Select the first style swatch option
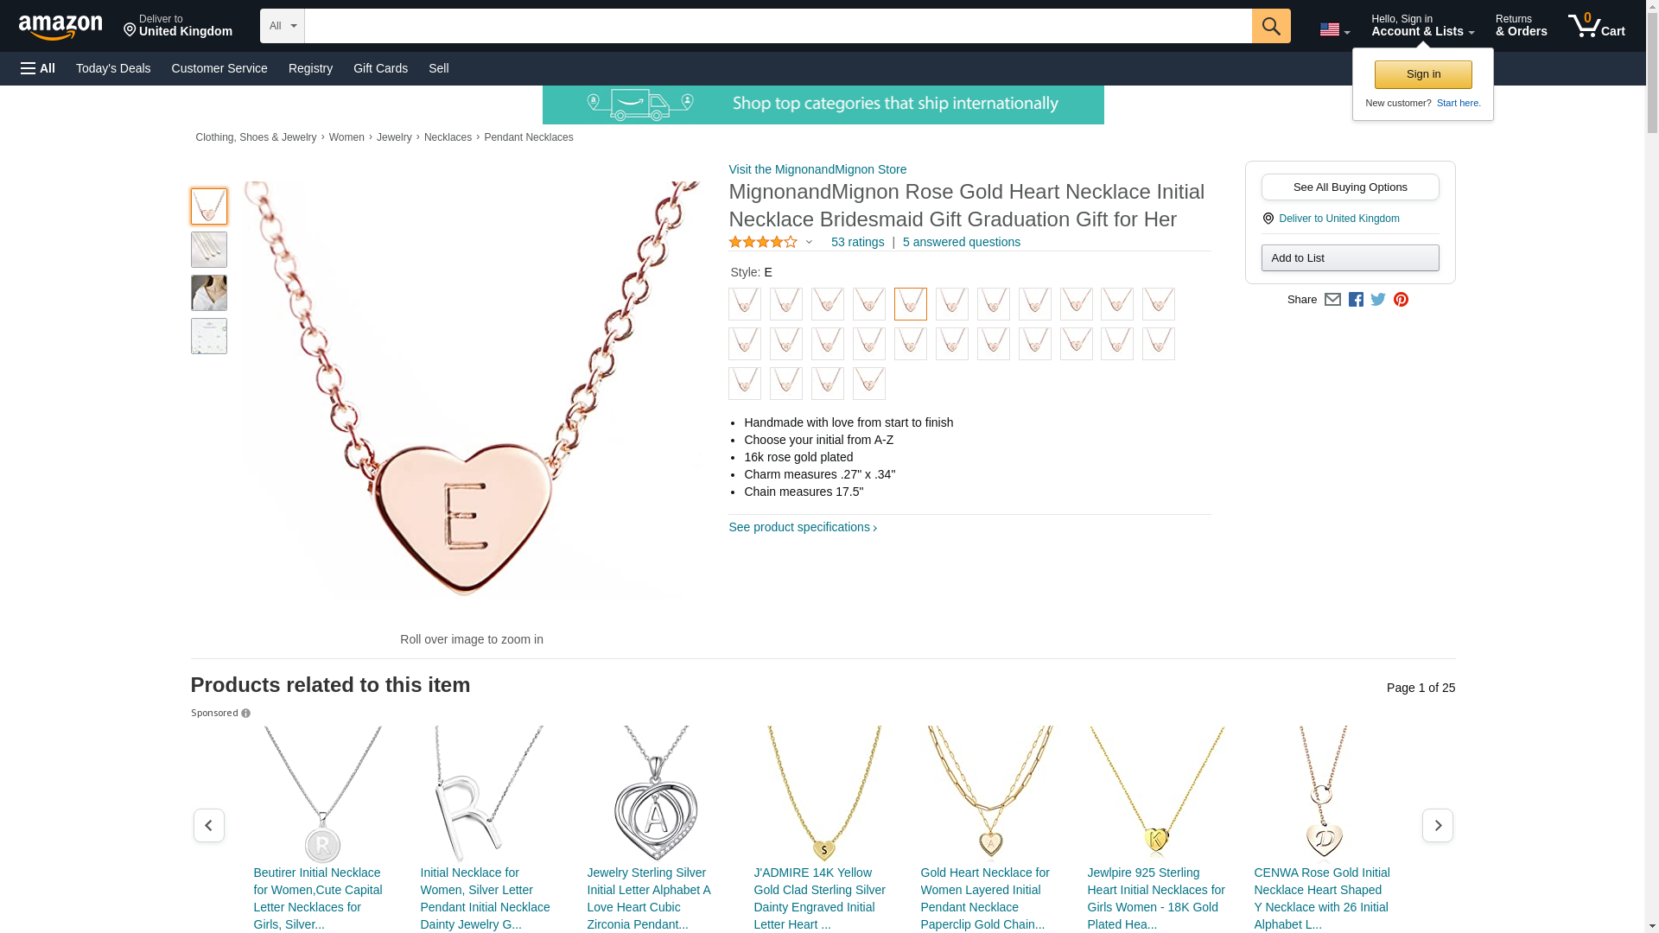The height and width of the screenshot is (933, 1659). (745, 304)
